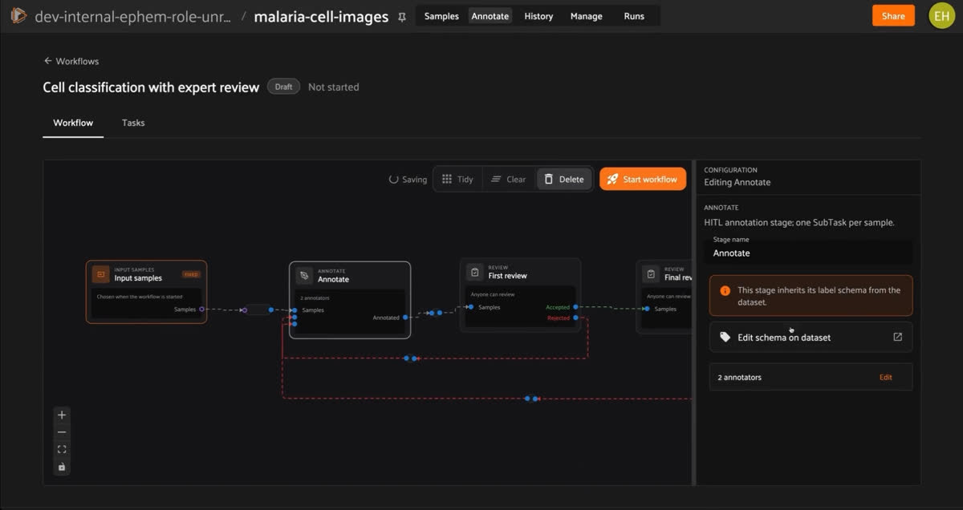The image size is (963, 510).
Task: Click the Final review clipboard icon
Action: point(651,273)
